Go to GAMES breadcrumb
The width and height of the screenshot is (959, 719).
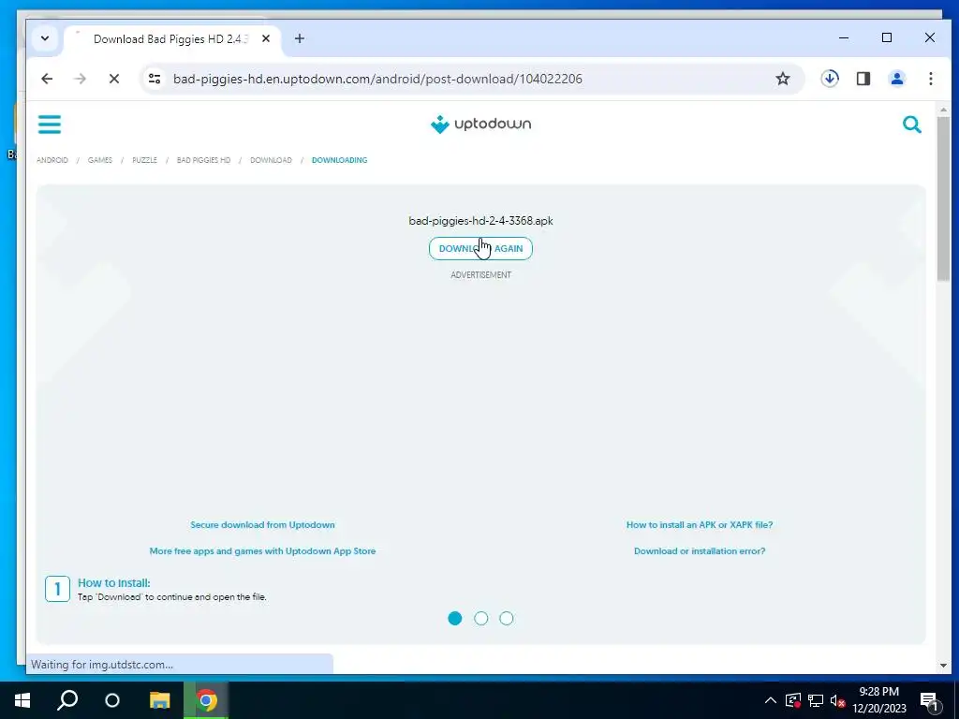tap(99, 160)
